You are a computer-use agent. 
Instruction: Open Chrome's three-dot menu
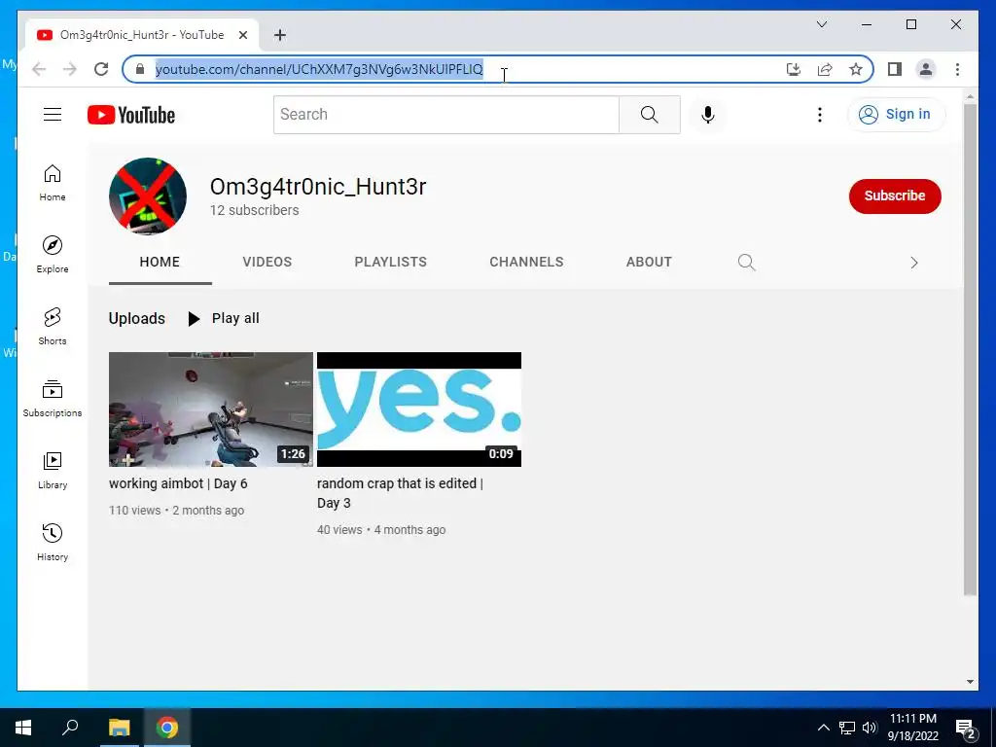point(957,69)
